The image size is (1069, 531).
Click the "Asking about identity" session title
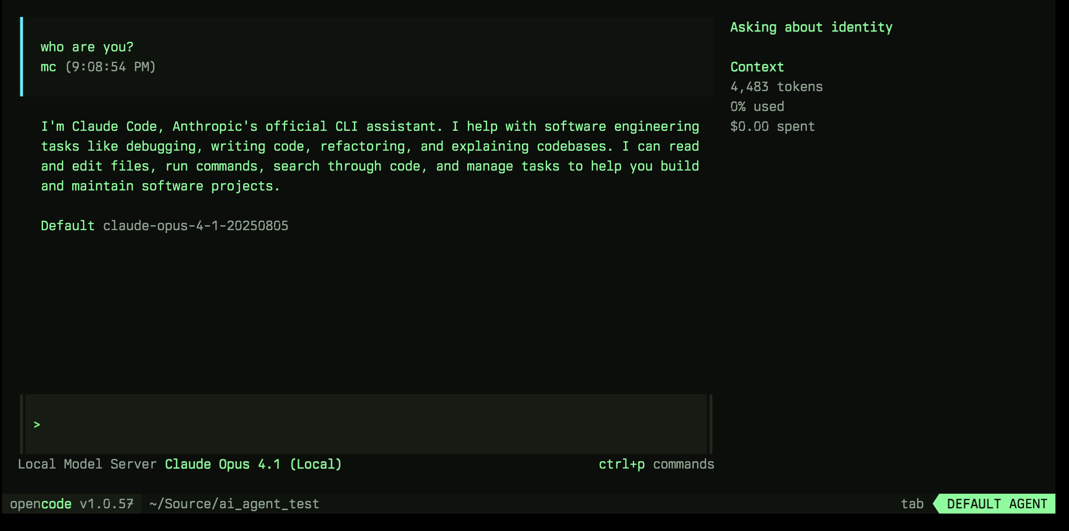pos(811,27)
